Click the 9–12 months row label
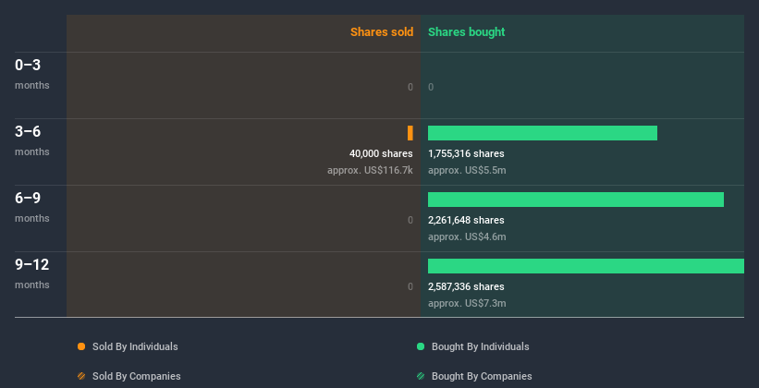This screenshot has width=759, height=388. tap(32, 273)
